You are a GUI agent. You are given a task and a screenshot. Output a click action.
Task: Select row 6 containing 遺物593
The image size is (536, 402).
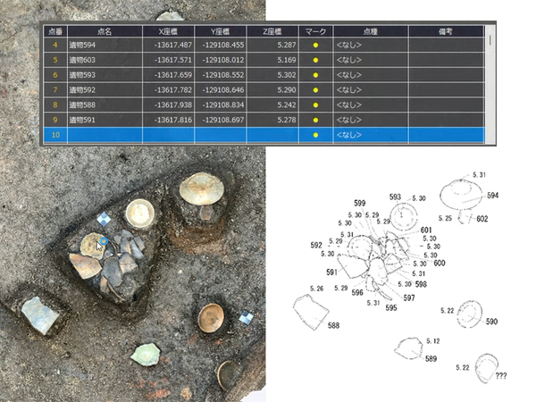99,74
